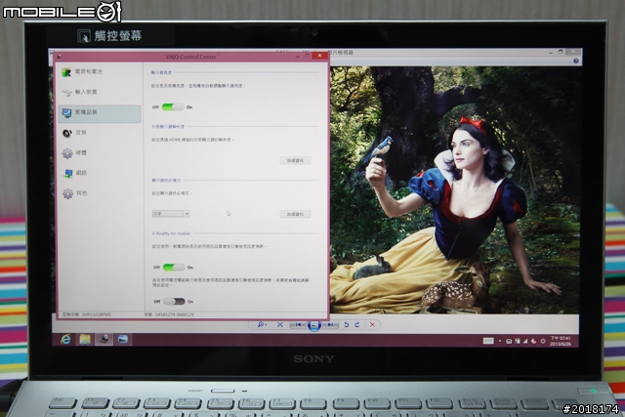Open the taskbar clock and date
Screen dimensions: 625x417
(x=561, y=341)
